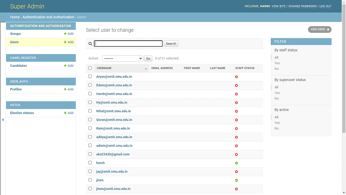Click the plus icon beside Election statuss
The height and width of the screenshot is (195, 346).
[x=65, y=113]
